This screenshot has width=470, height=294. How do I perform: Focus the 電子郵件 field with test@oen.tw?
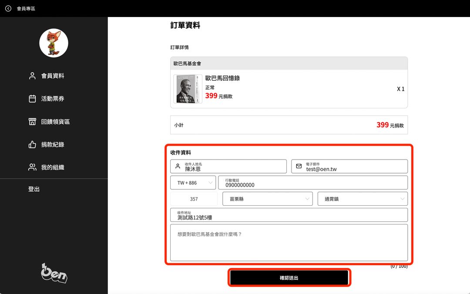(349, 166)
